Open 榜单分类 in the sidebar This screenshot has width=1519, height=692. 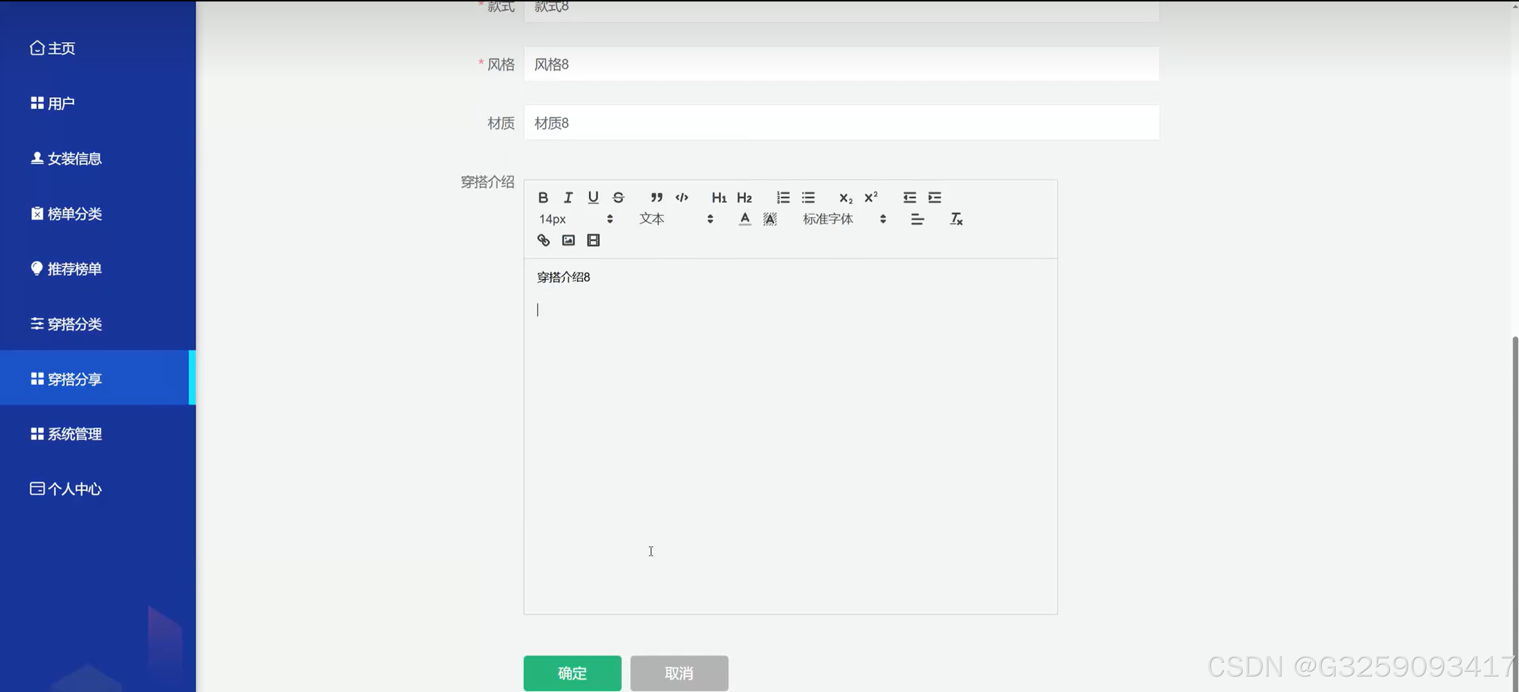(x=98, y=213)
